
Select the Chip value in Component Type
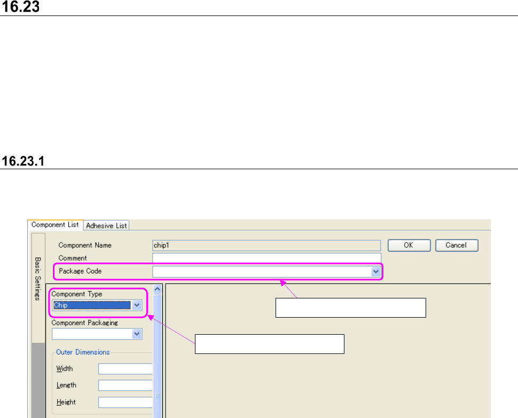point(92,305)
